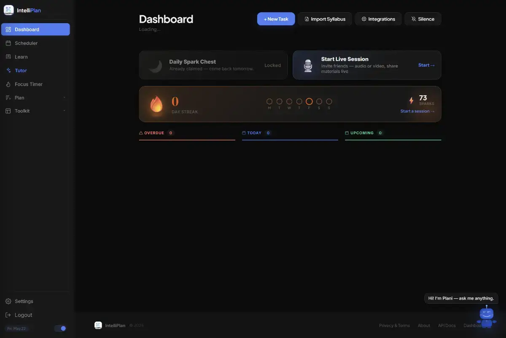506x338 pixels.
Task: Select the Overdue column header
Action: (x=187, y=133)
